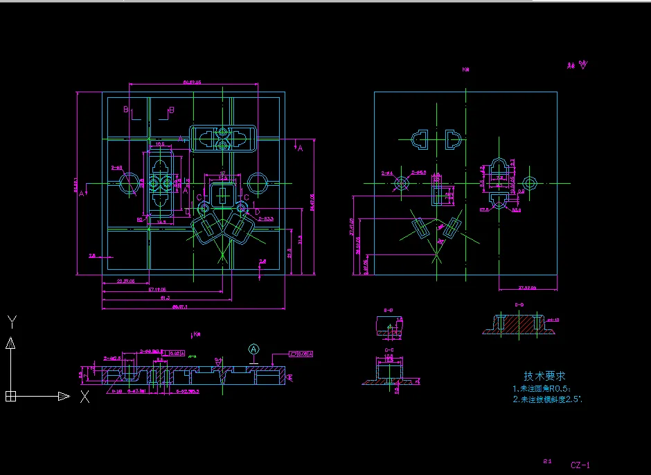This screenshot has width=651, height=475.
Task: Select the 61.3 horizontal dimension
Action: [x=165, y=297]
